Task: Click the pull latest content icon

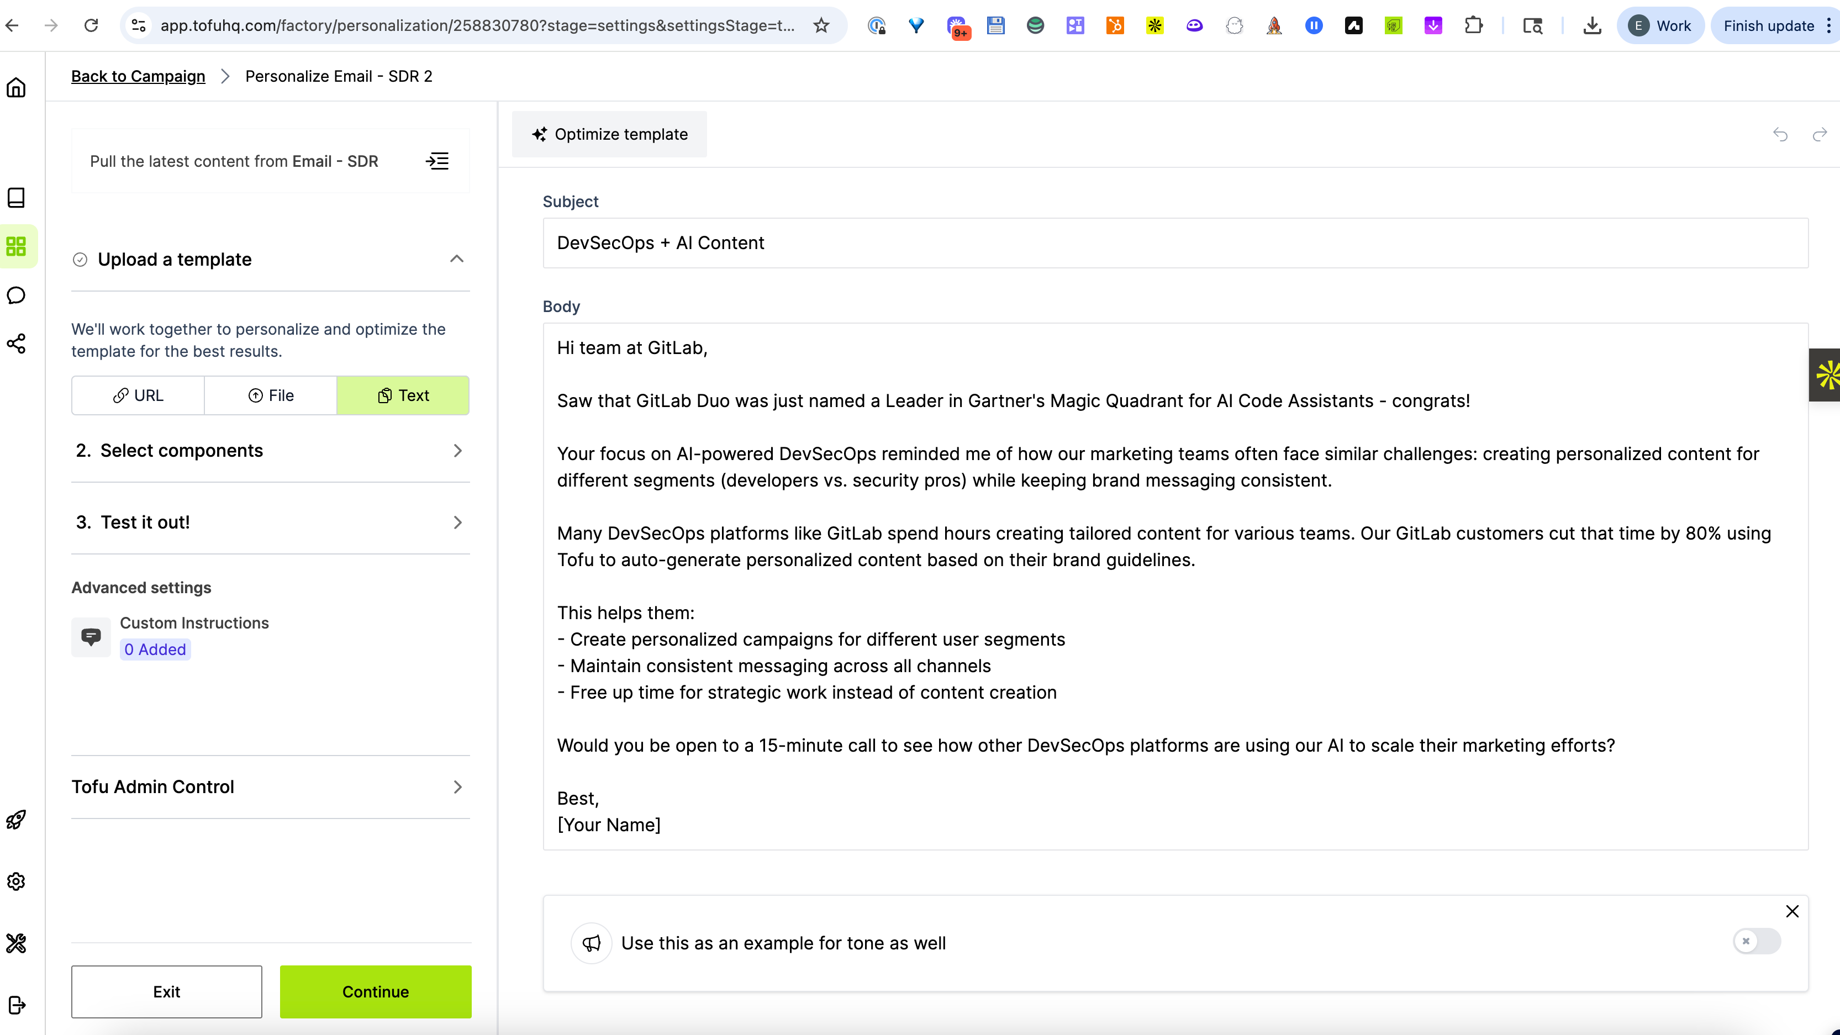Action: tap(437, 161)
